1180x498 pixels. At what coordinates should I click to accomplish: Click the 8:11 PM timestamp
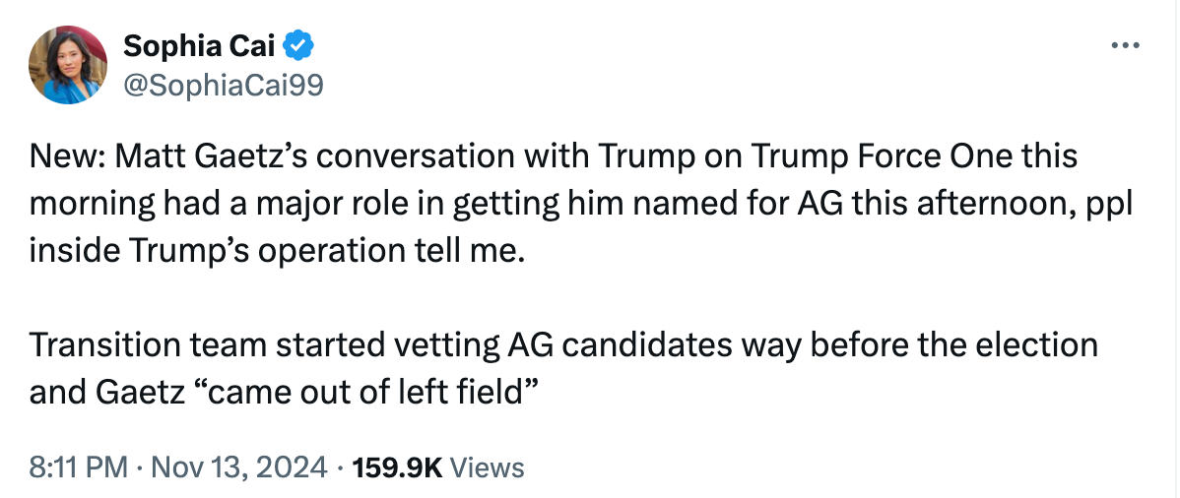pyautogui.click(x=71, y=467)
